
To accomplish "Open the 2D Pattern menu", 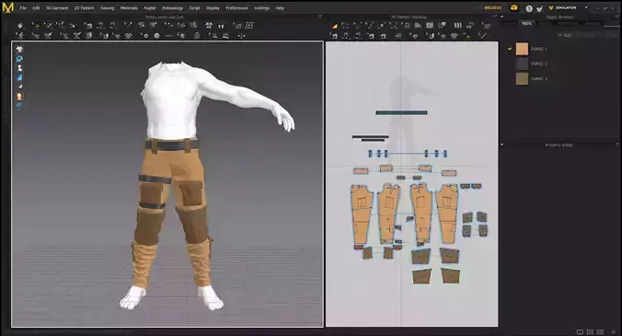I will point(84,8).
